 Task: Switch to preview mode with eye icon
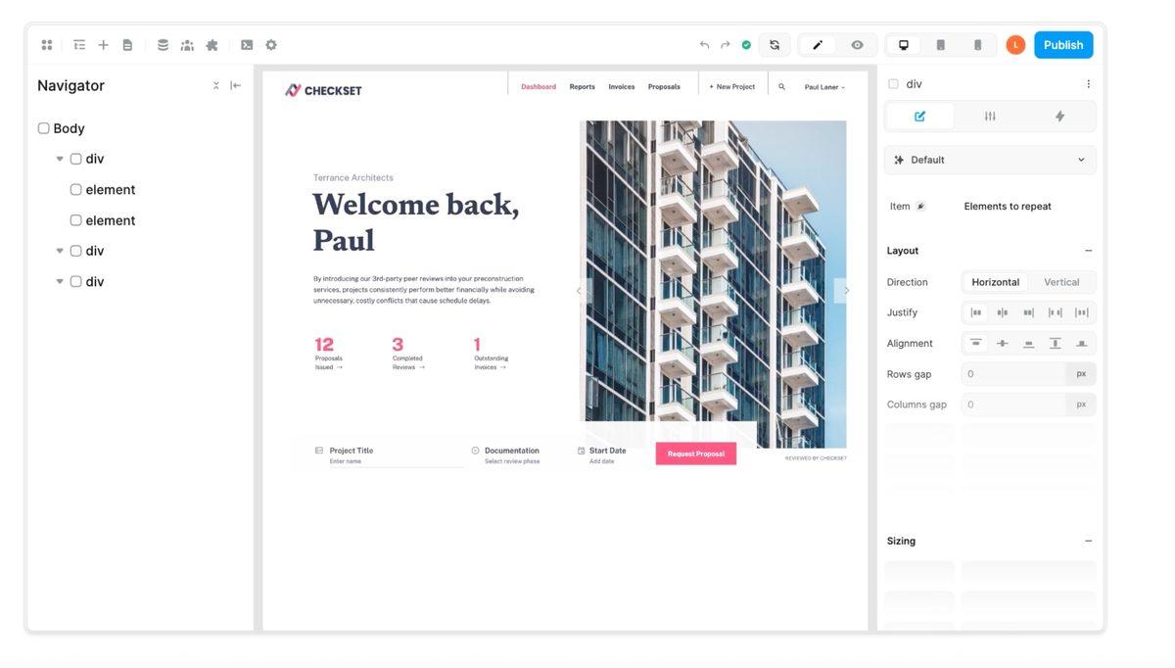point(857,45)
